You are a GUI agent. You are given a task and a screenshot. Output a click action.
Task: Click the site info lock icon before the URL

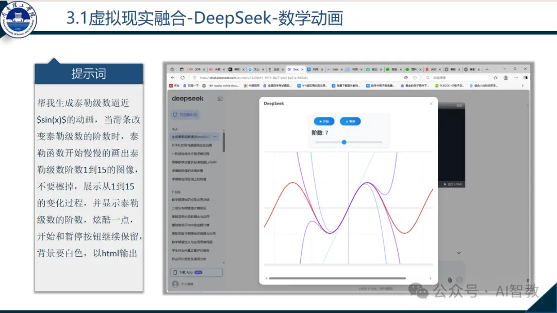194,78
